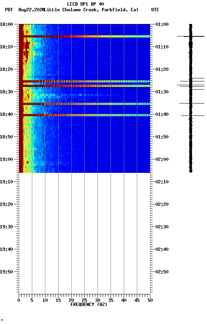The width and height of the screenshot is (207, 324).
Task: Click the '01:20' UTC time label
Action: click(162, 69)
